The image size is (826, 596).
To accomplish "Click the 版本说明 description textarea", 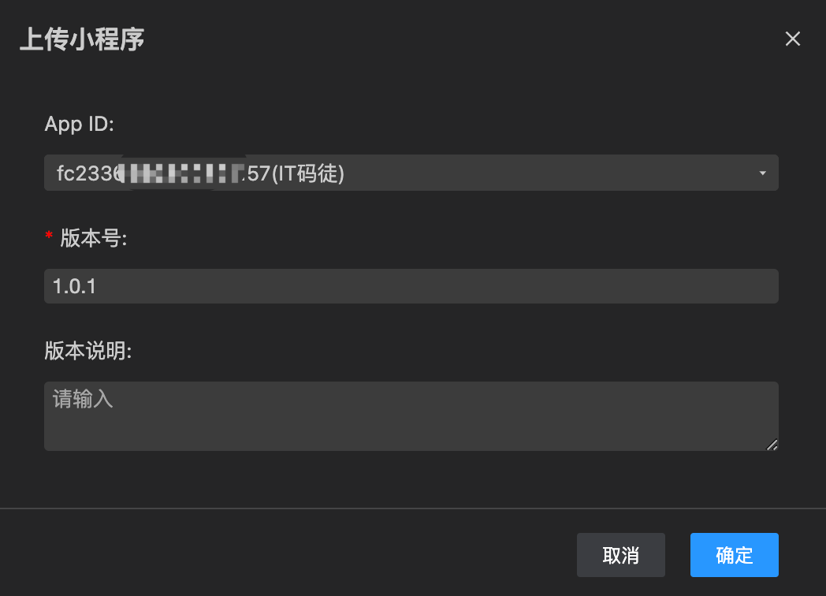I will [x=411, y=415].
